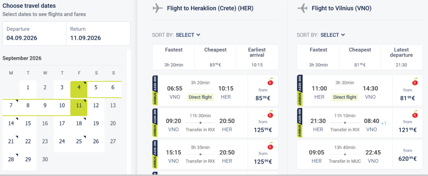Click the Return date field
This screenshot has height=176, width=428.
(x=98, y=34)
